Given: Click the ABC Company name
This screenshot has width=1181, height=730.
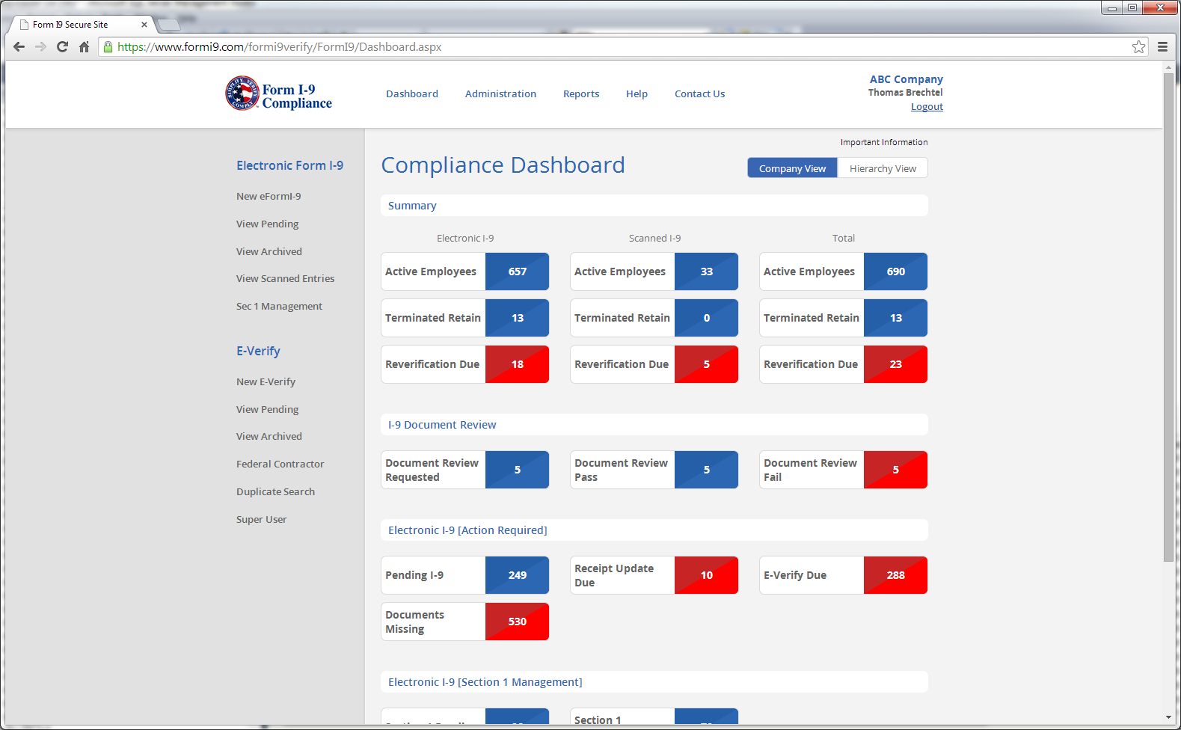Looking at the screenshot, I should click(906, 79).
